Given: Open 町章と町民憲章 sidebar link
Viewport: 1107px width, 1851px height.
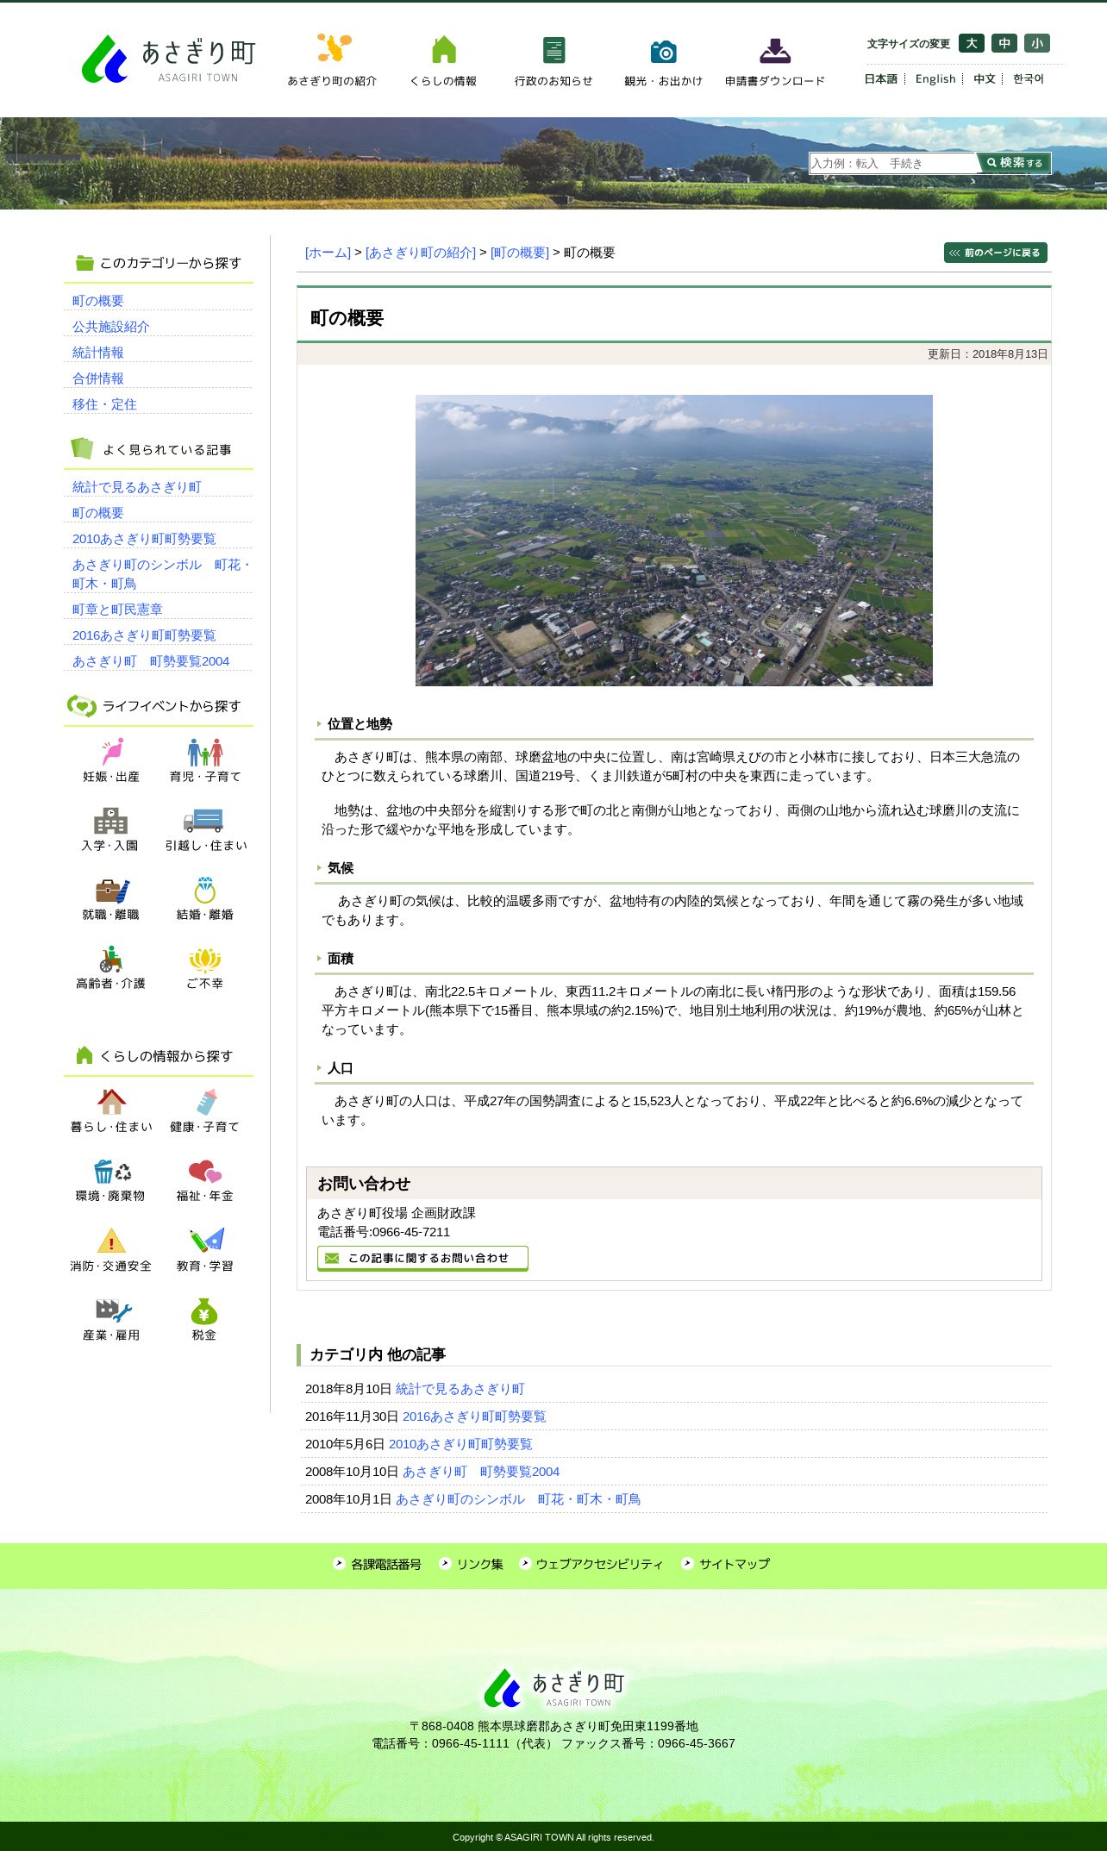Looking at the screenshot, I should pos(117,610).
